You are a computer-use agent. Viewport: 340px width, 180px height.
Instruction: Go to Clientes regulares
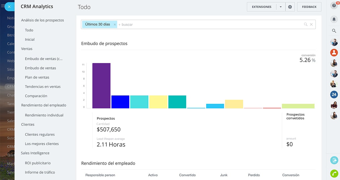pos(40,134)
